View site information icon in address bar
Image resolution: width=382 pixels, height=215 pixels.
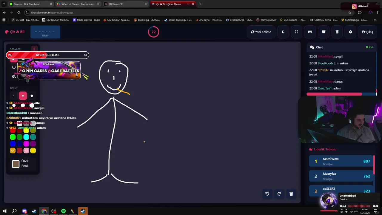click(x=27, y=13)
